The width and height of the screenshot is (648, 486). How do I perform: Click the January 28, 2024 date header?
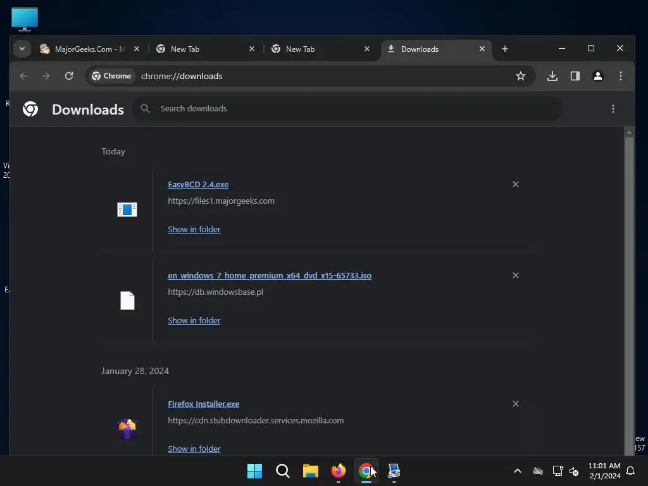coord(135,371)
